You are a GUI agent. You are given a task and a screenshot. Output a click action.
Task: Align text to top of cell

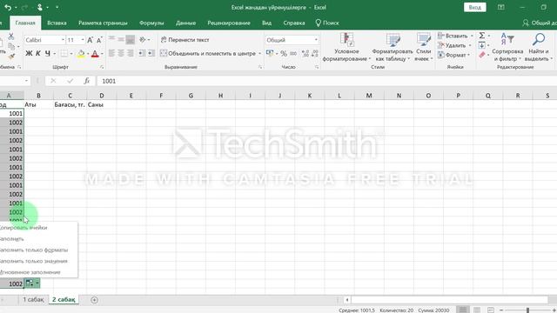point(111,39)
